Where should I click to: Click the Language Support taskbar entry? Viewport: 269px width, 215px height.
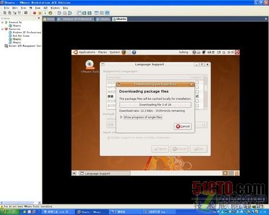(x=104, y=173)
